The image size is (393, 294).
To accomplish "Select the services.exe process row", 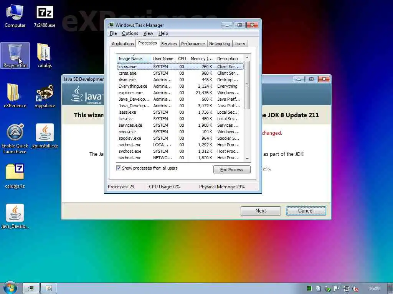I will pyautogui.click(x=180, y=125).
